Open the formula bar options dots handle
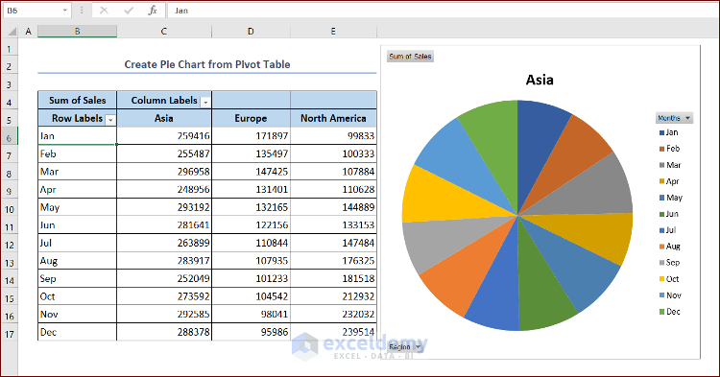This screenshot has width=720, height=377. pyautogui.click(x=82, y=11)
